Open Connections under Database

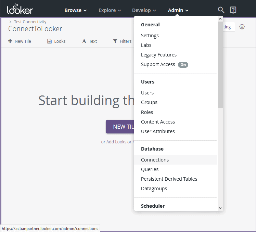point(176,160)
